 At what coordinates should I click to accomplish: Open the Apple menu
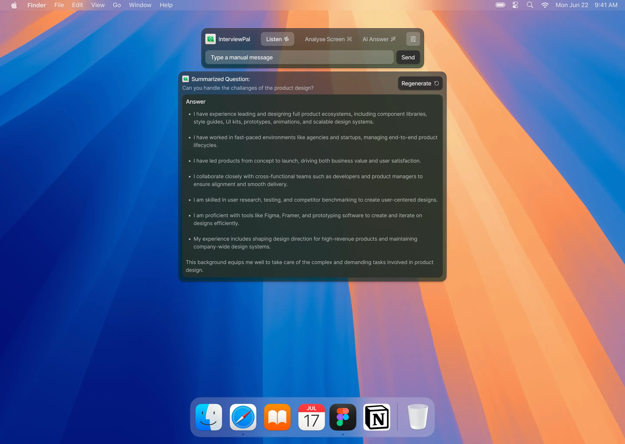(x=14, y=5)
